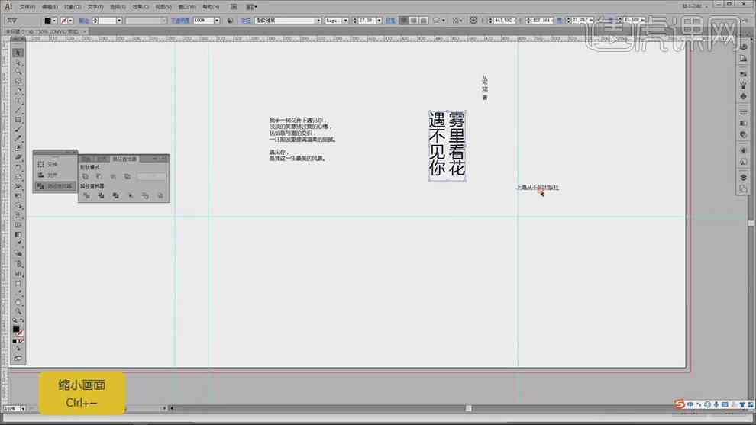Select the Selection tool in toolbar

[x=18, y=53]
